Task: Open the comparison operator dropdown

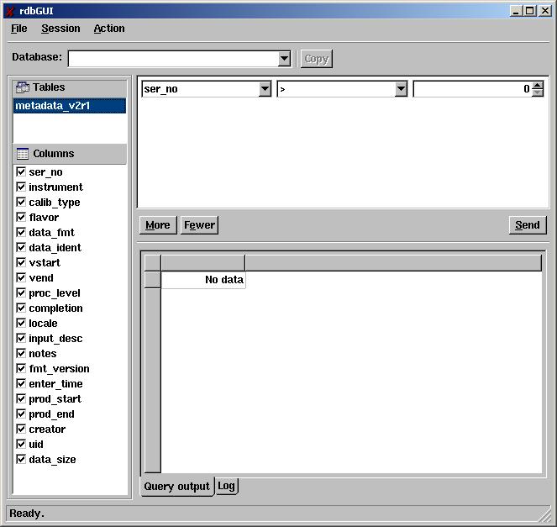Action: (x=401, y=89)
